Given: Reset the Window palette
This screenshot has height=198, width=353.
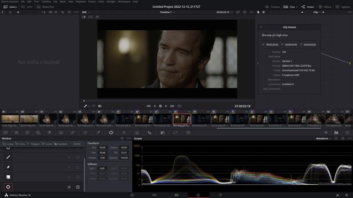Looking at the screenshot, I should click(x=122, y=139).
